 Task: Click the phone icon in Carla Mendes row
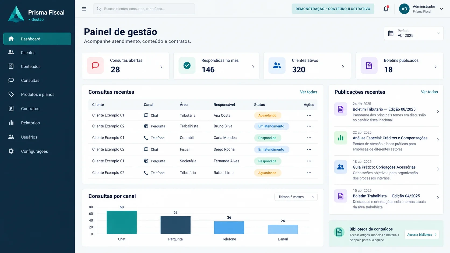tap(146, 138)
